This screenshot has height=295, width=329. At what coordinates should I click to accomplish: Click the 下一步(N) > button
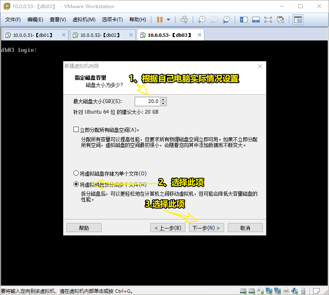pyautogui.click(x=206, y=228)
